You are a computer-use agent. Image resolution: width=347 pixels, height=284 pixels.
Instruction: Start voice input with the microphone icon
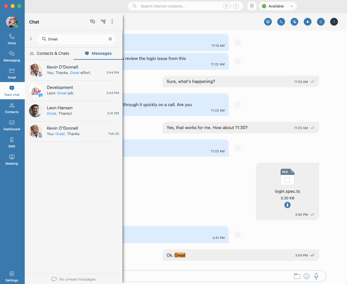click(x=316, y=276)
